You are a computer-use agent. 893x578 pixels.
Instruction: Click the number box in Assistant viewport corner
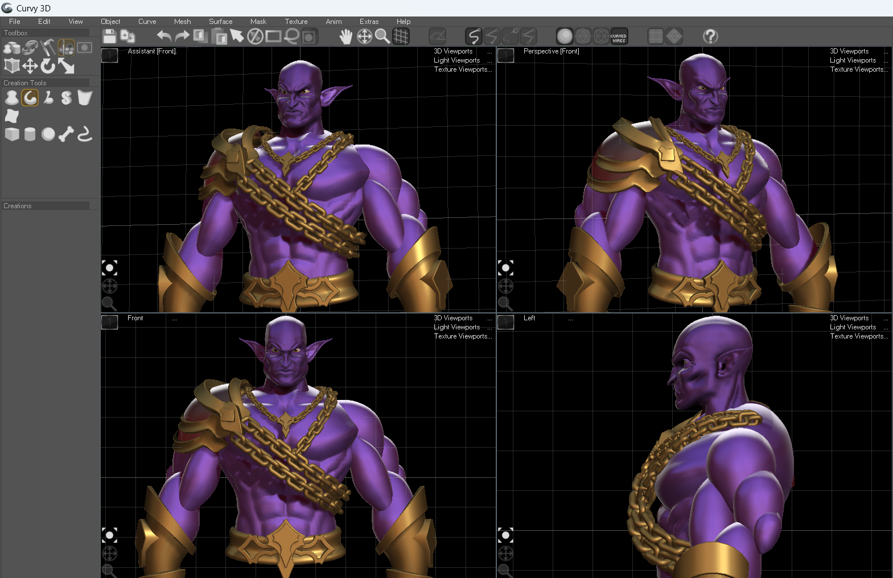tap(110, 55)
